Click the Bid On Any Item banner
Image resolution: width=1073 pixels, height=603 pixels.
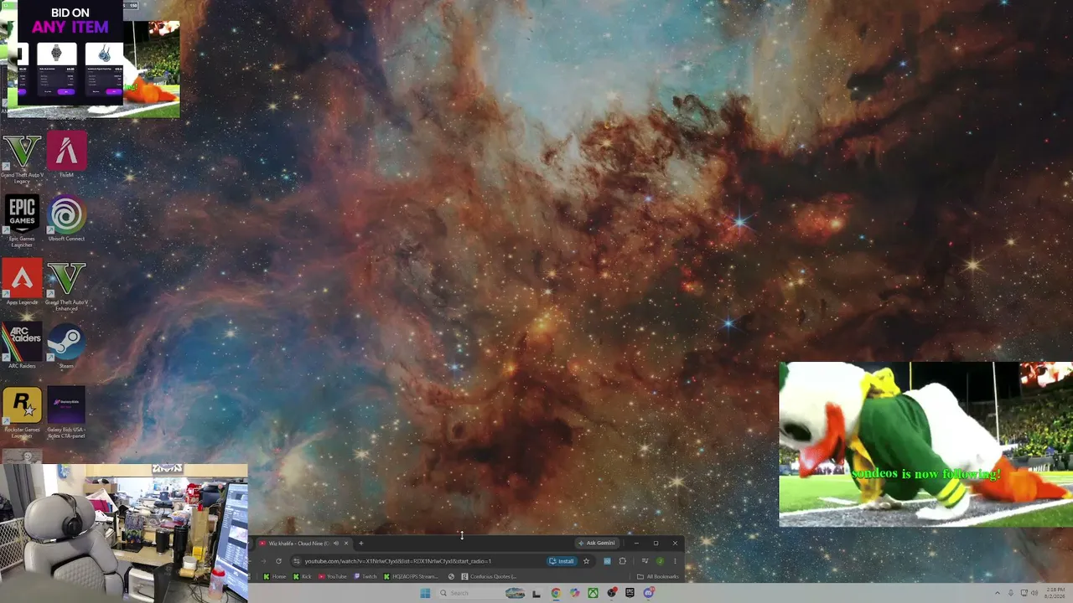pyautogui.click(x=70, y=52)
